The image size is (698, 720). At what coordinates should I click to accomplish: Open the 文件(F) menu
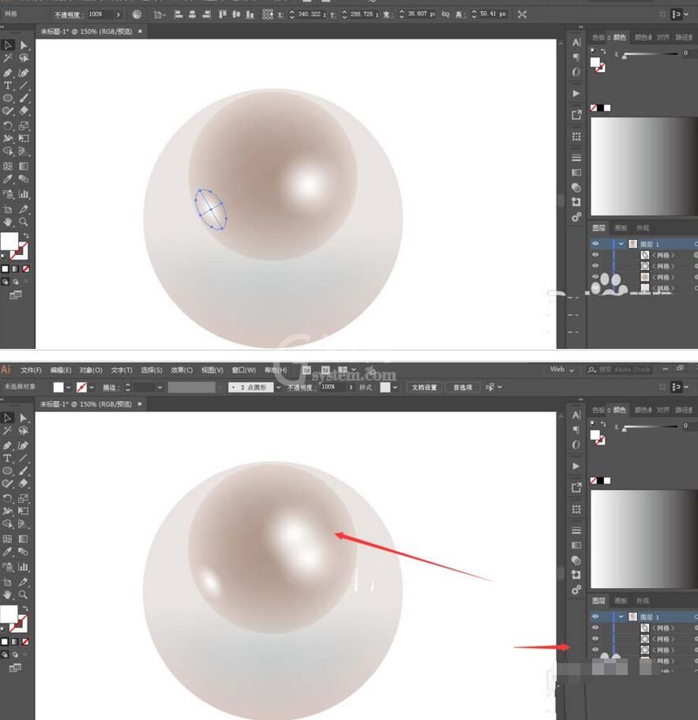click(31, 370)
